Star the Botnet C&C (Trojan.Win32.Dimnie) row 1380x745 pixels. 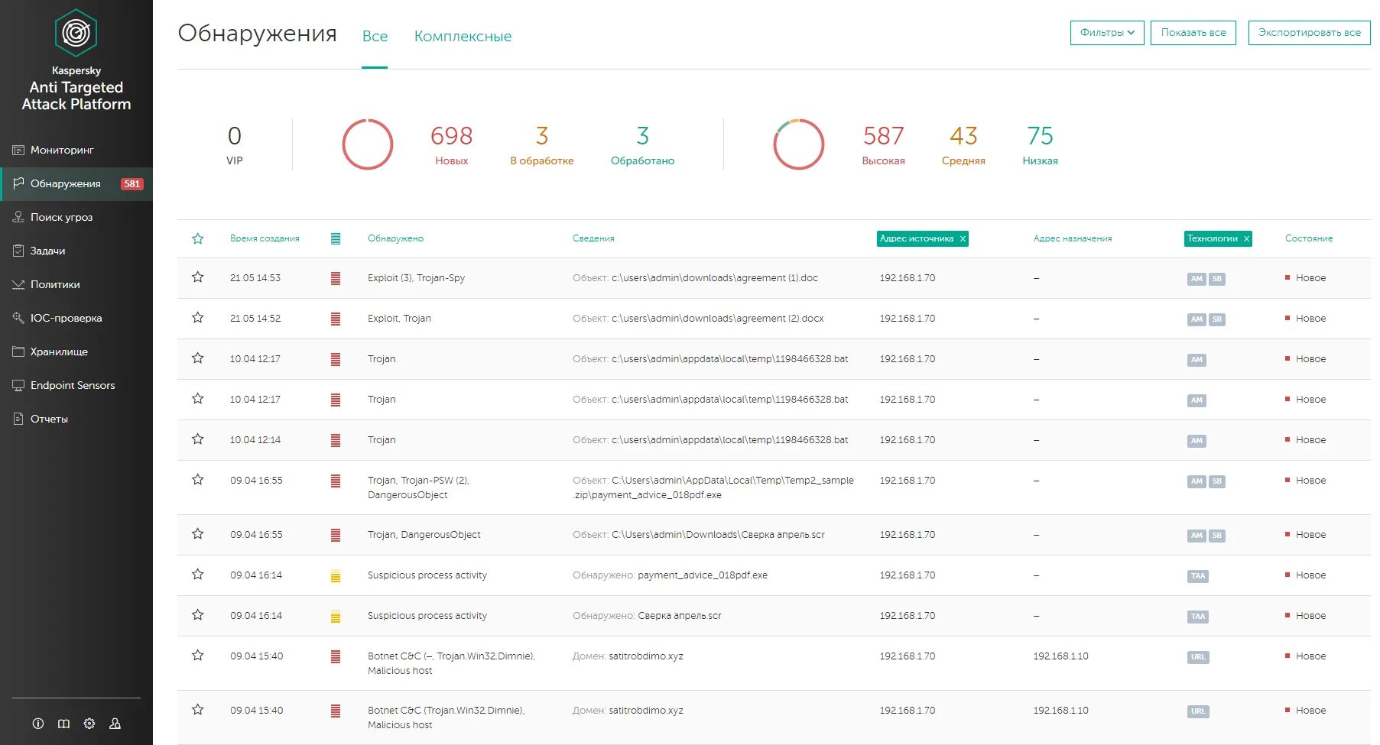198,710
